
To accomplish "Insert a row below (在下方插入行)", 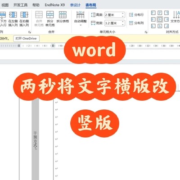I will pos(3,19).
